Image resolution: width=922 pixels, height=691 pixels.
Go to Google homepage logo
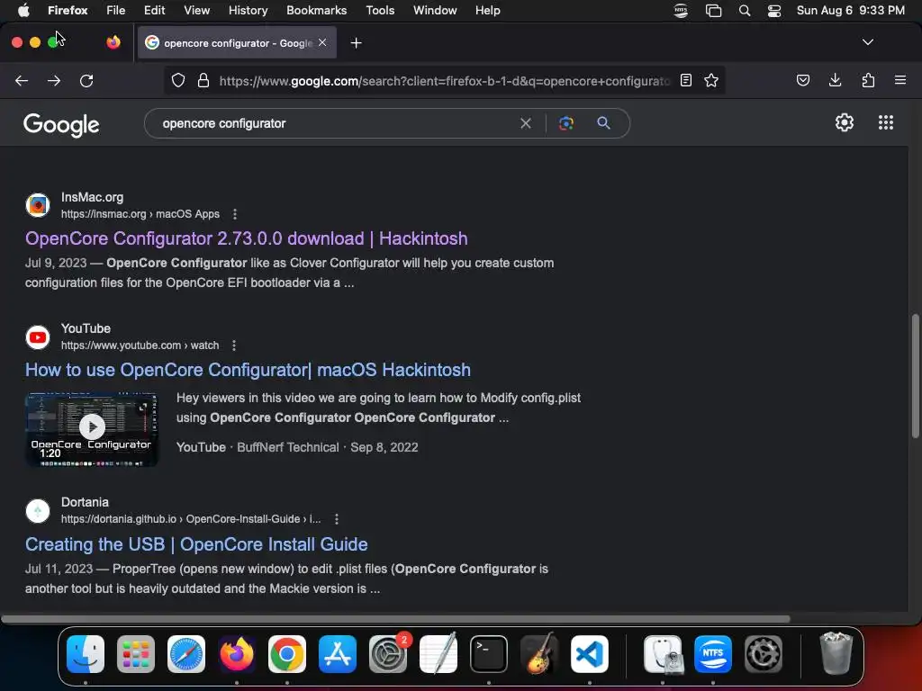click(x=61, y=124)
